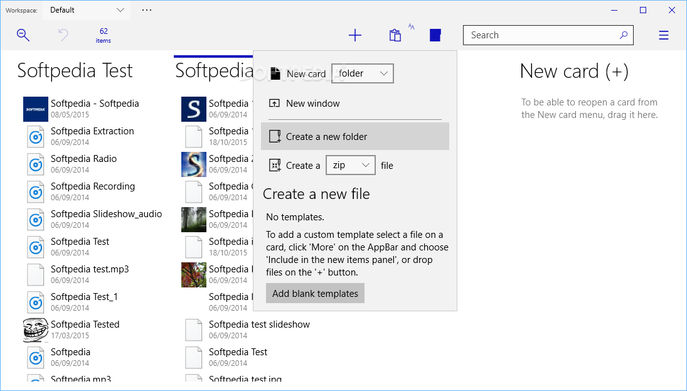Open the glowing S image thumbnail

tap(194, 164)
